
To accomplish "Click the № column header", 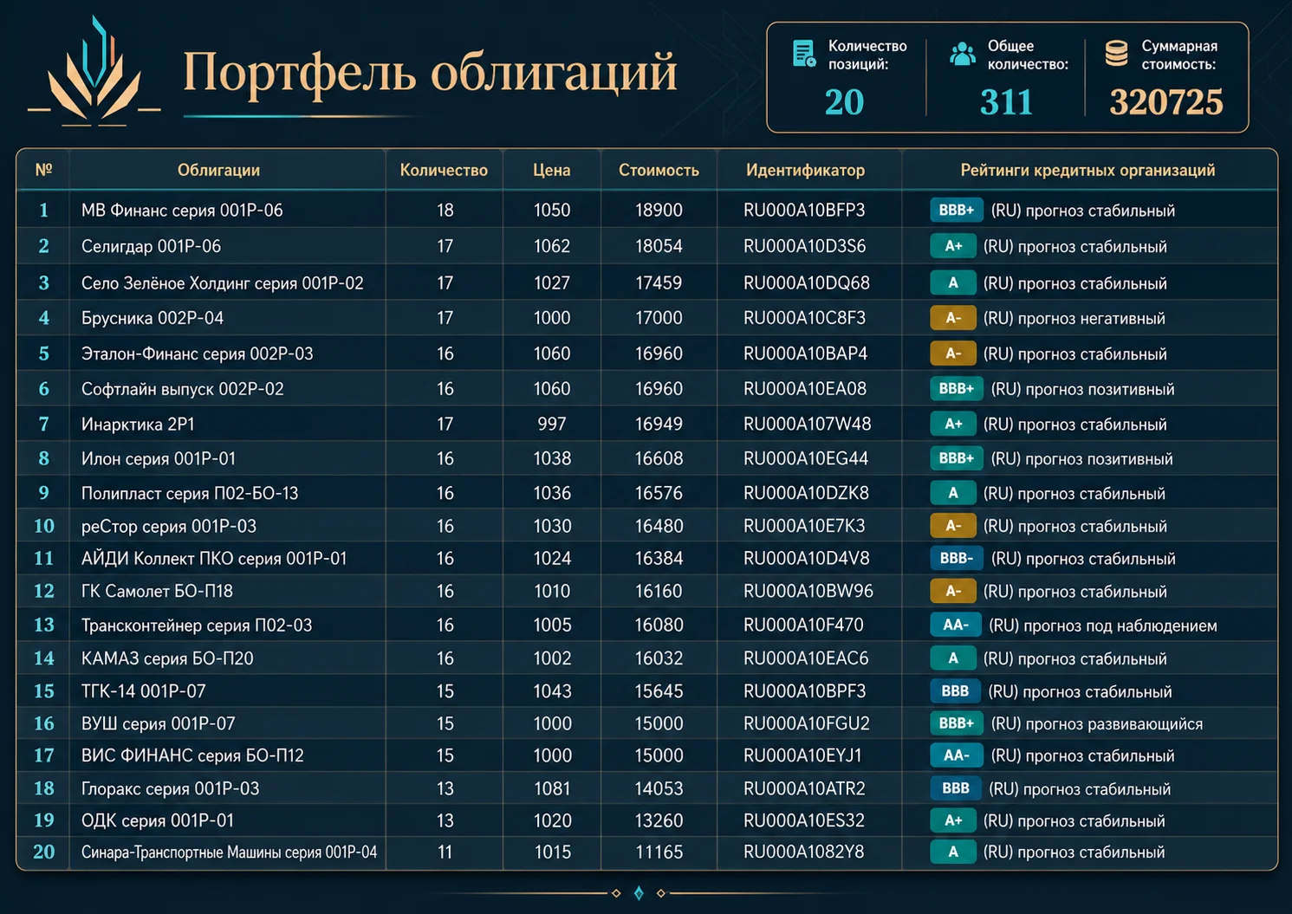I will coord(43,170).
